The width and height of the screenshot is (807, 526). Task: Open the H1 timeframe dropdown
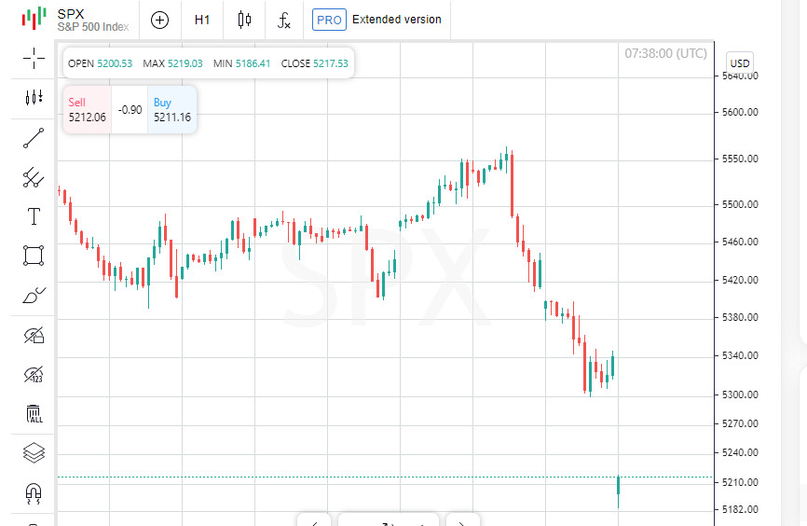coord(202,20)
